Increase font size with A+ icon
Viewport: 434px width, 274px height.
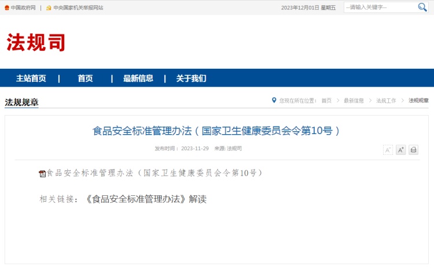coord(400,150)
